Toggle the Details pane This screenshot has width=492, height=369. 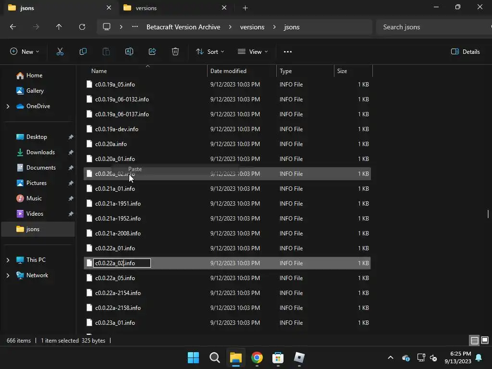(x=465, y=52)
